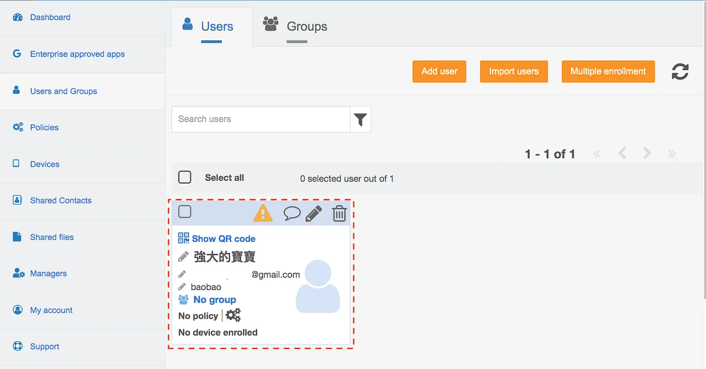Click the Google G icon in sidebar
Viewport: 706px width, 369px height.
17,53
